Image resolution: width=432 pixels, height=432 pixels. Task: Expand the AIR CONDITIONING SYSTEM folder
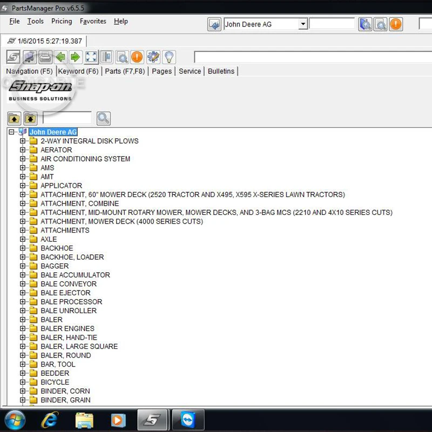pos(23,159)
